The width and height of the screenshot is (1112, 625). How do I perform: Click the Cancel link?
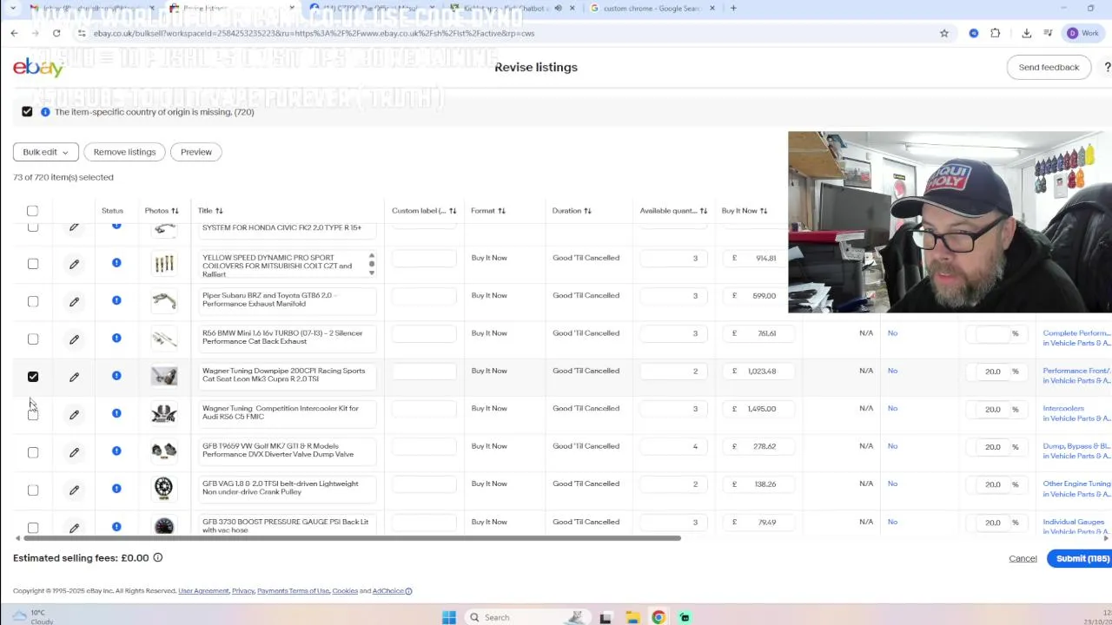click(x=1023, y=558)
